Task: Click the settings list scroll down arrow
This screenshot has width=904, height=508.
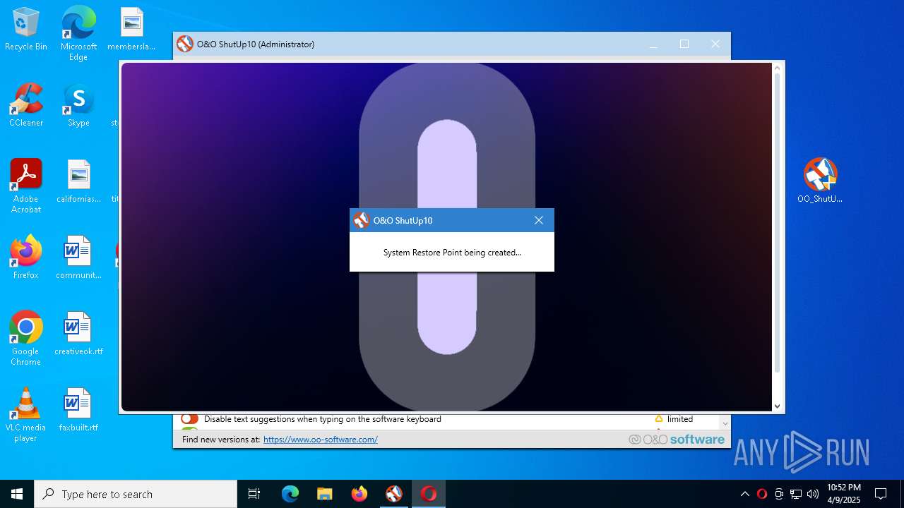Action: pos(725,423)
